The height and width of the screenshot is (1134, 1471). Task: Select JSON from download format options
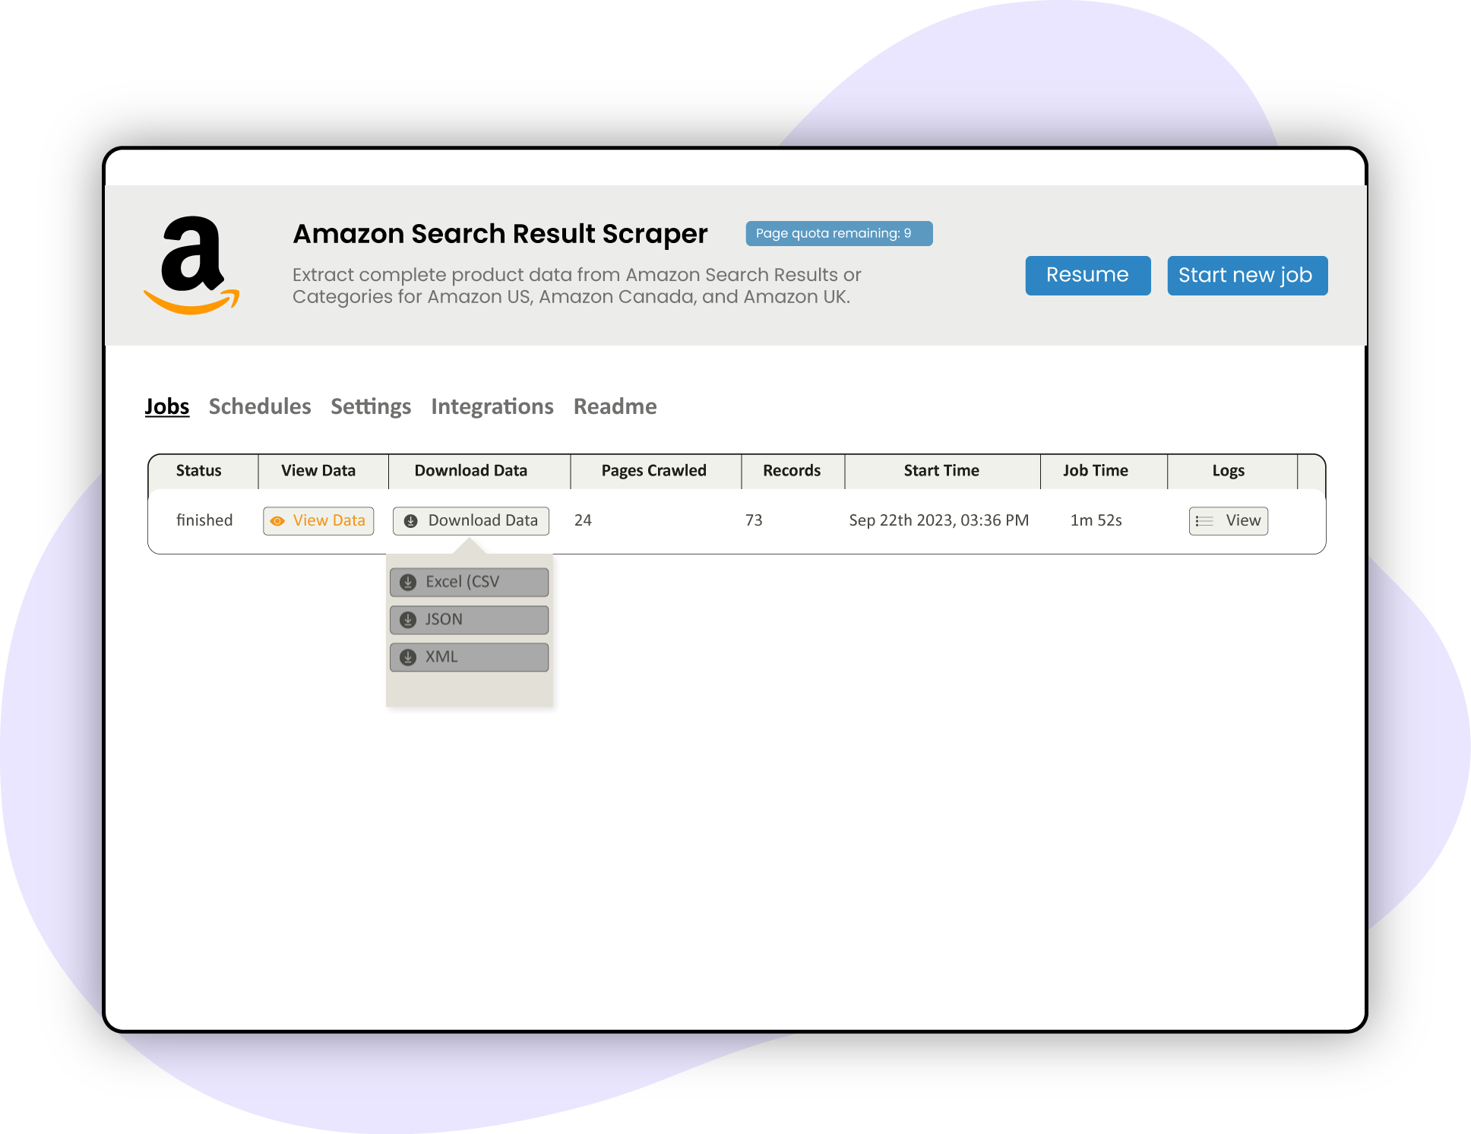[470, 617]
